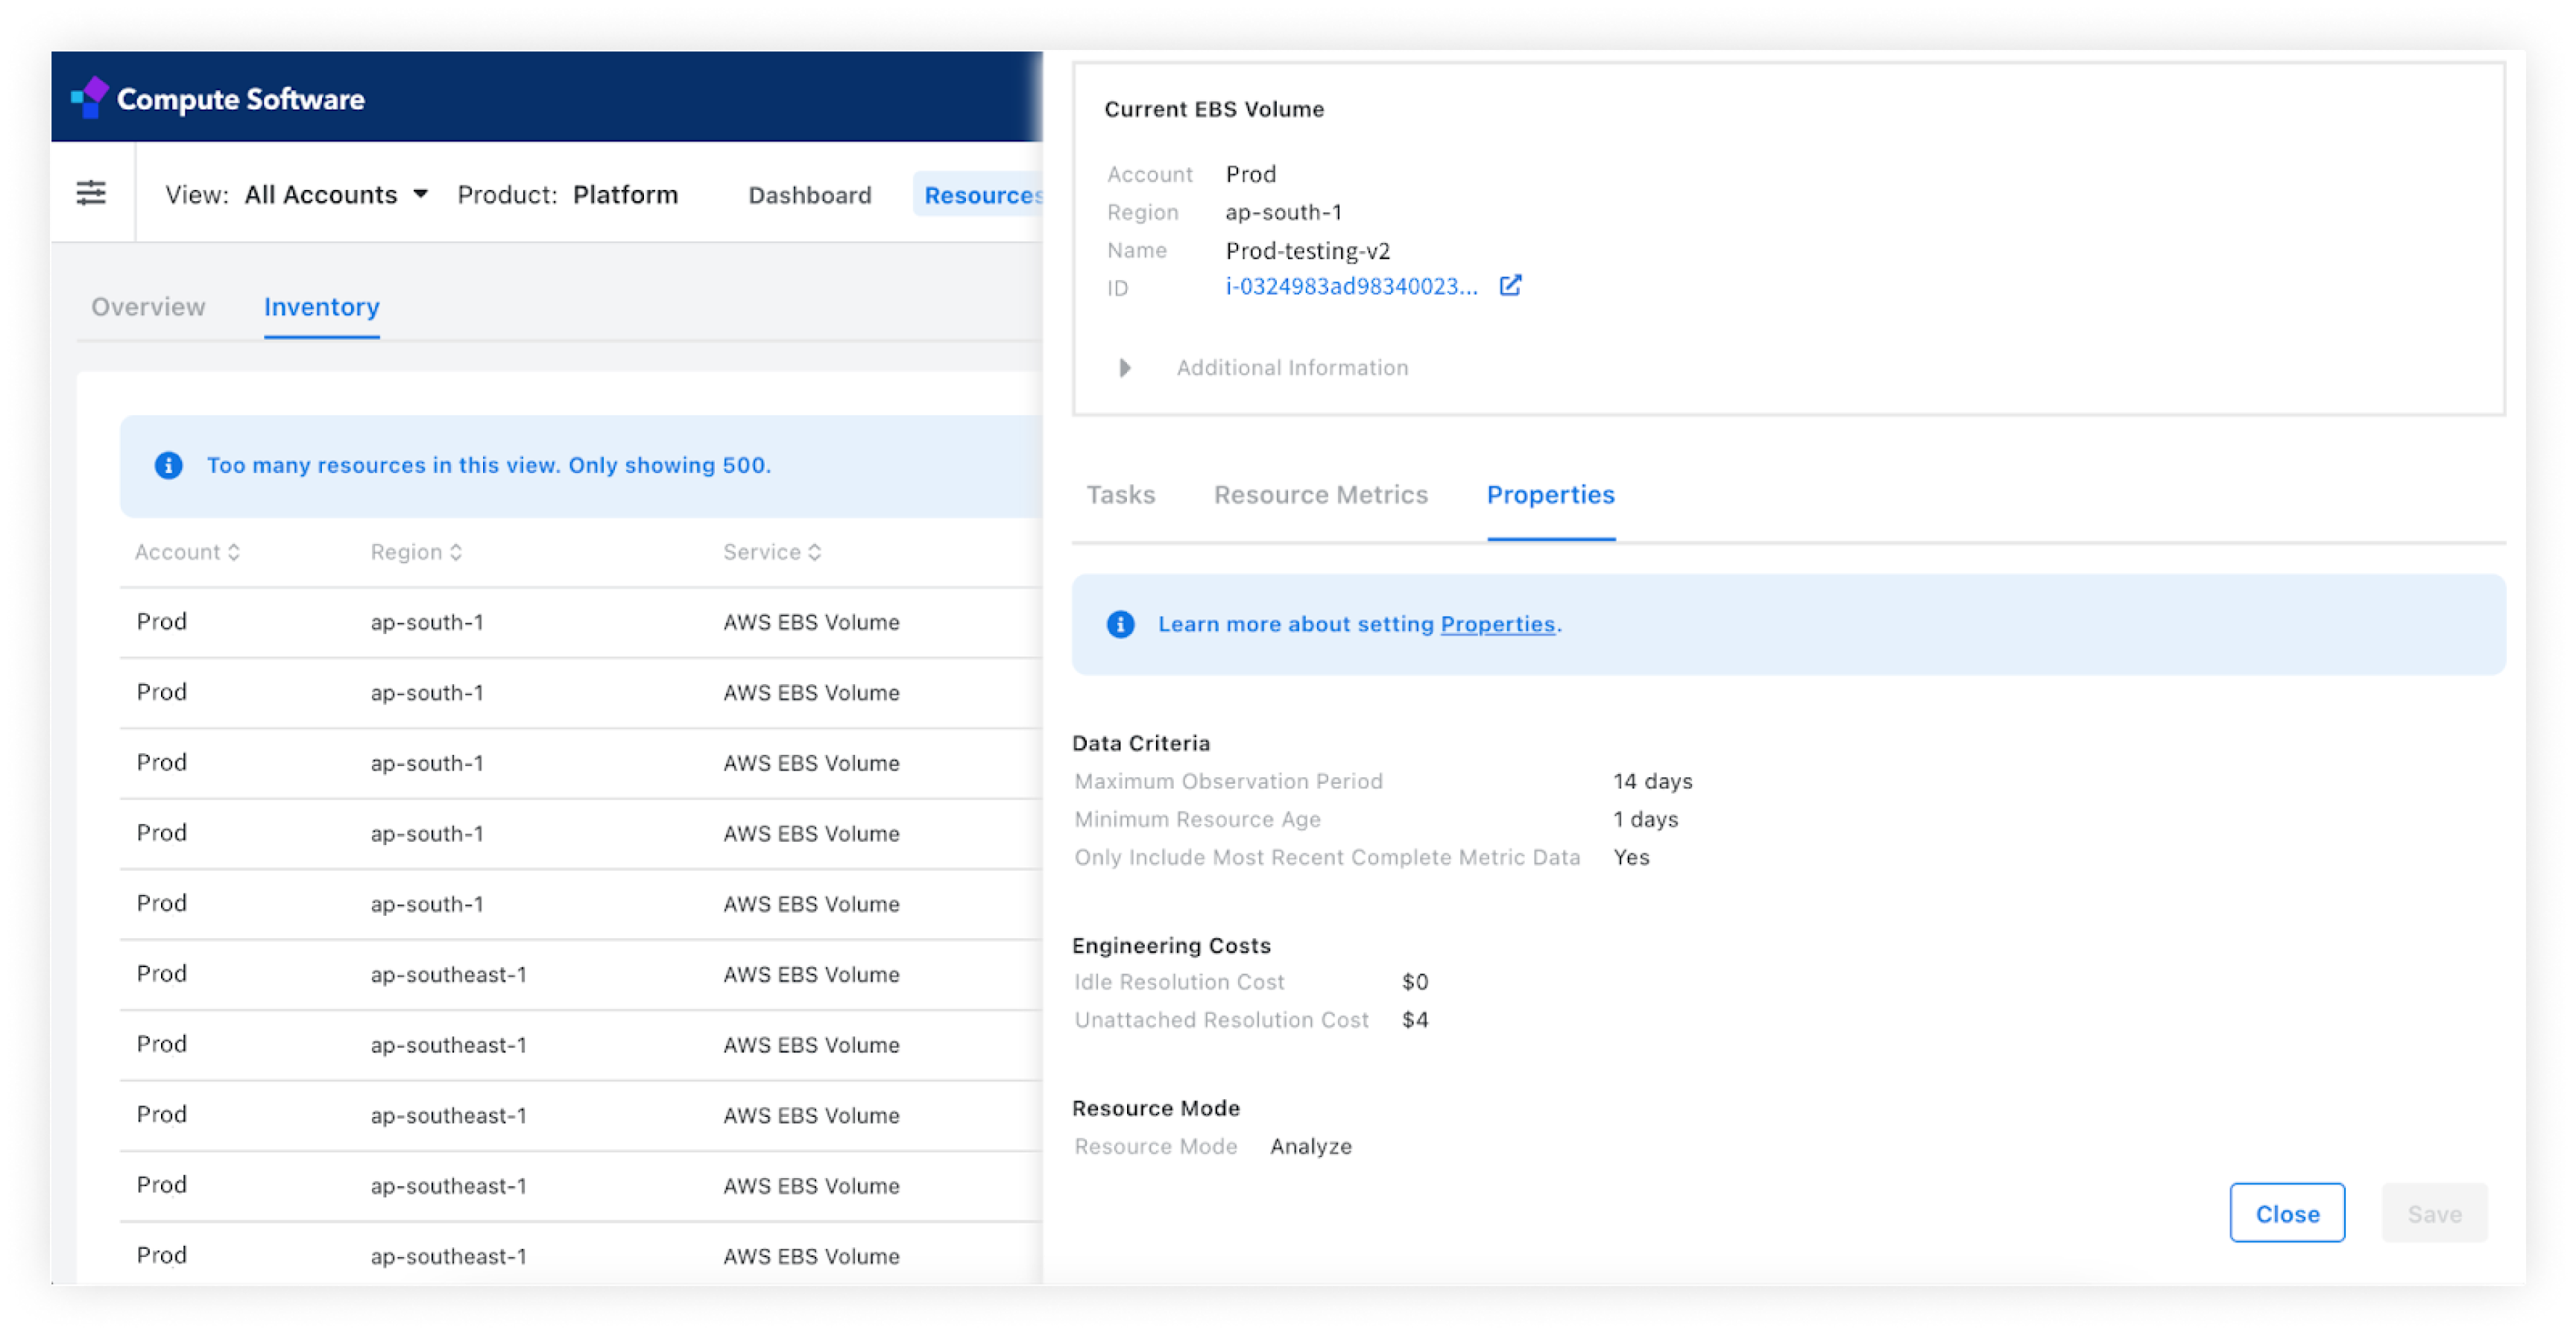Click the Maximum Observation Period label
The image size is (2576, 1336).
1228,781
